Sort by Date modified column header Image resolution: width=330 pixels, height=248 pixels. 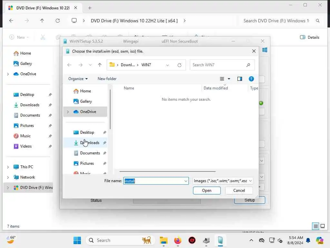click(216, 88)
